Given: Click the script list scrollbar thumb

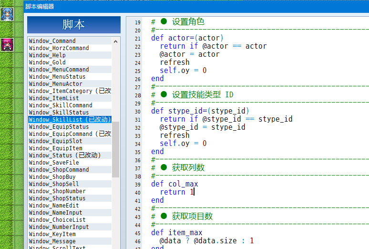Looking at the screenshot, I should click(115, 149).
